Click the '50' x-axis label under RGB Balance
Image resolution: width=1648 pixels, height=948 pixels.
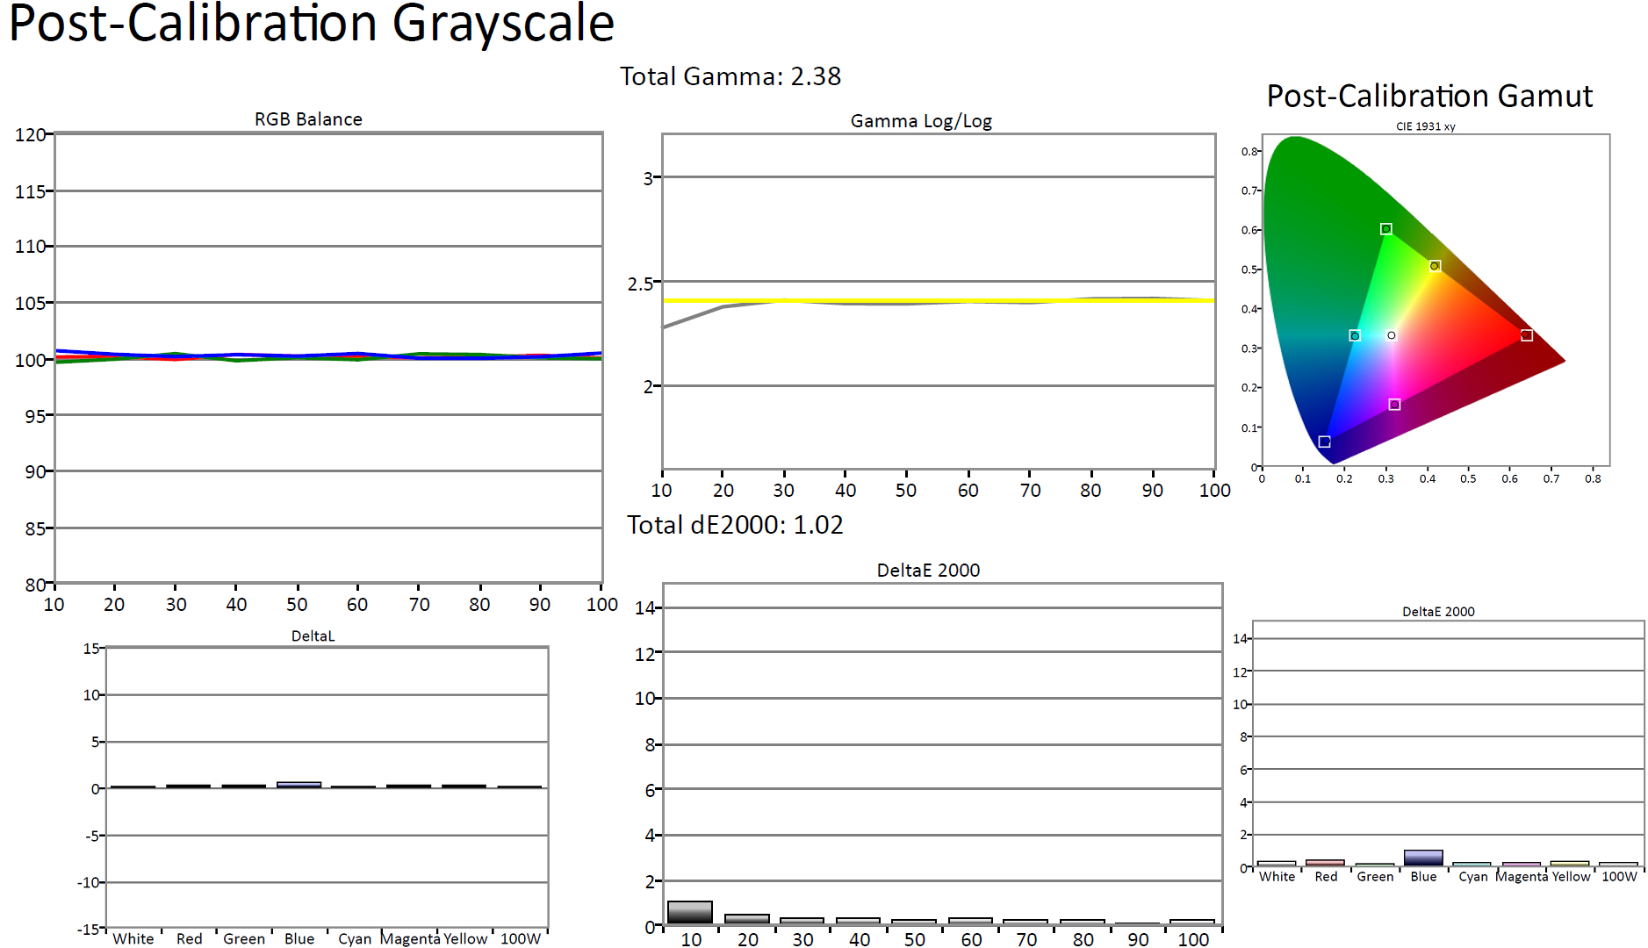297,604
